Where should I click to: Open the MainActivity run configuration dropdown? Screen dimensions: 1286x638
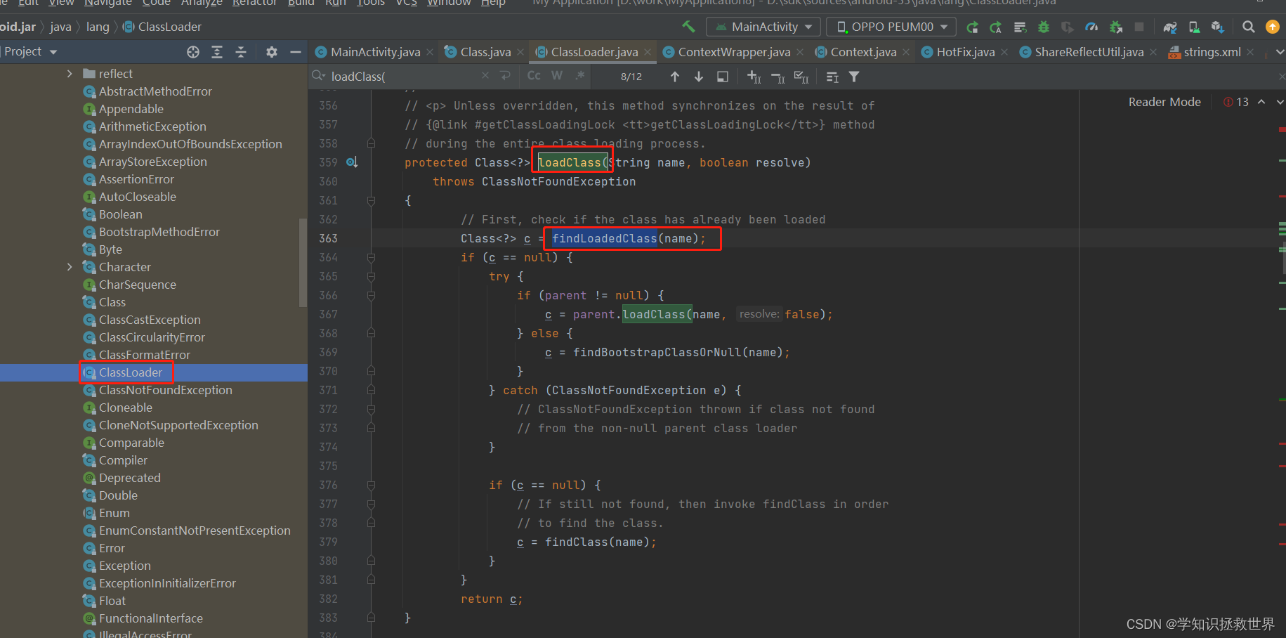(763, 26)
